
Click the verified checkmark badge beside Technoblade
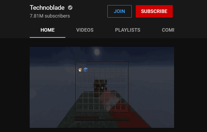click(70, 8)
